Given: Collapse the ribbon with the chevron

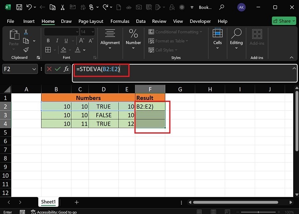Looking at the screenshot, I should (x=292, y=58).
